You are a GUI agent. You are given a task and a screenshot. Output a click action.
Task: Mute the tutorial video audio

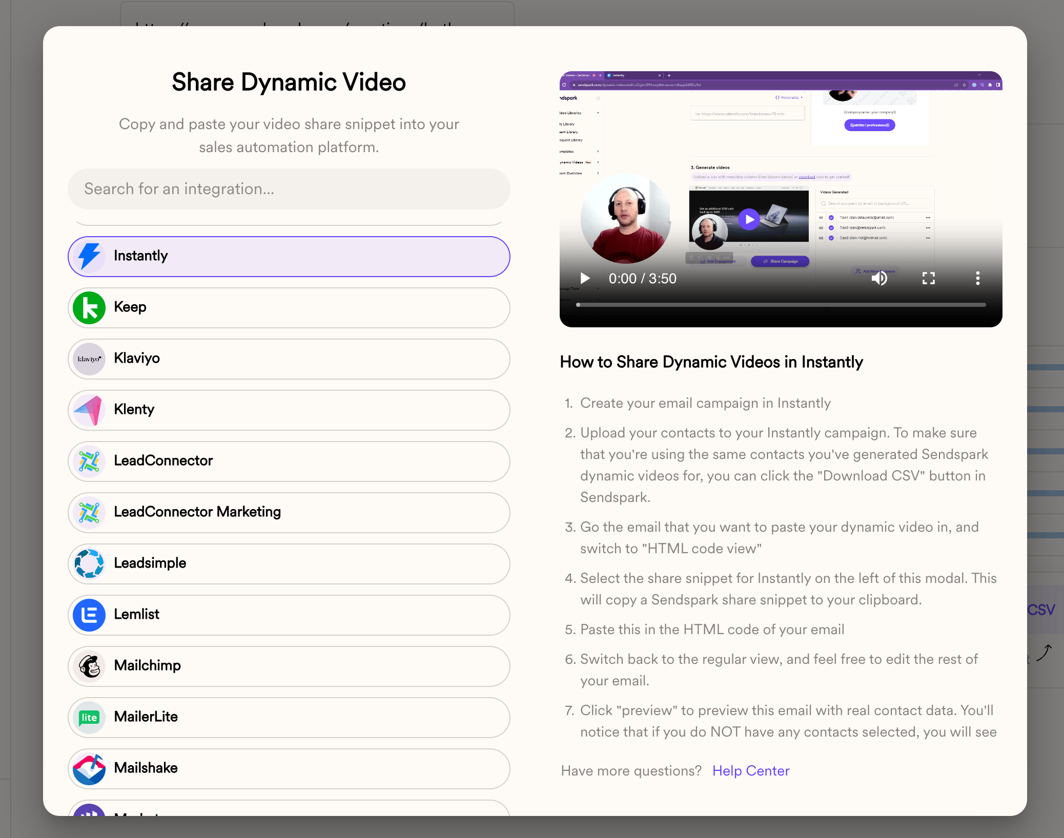coord(879,278)
